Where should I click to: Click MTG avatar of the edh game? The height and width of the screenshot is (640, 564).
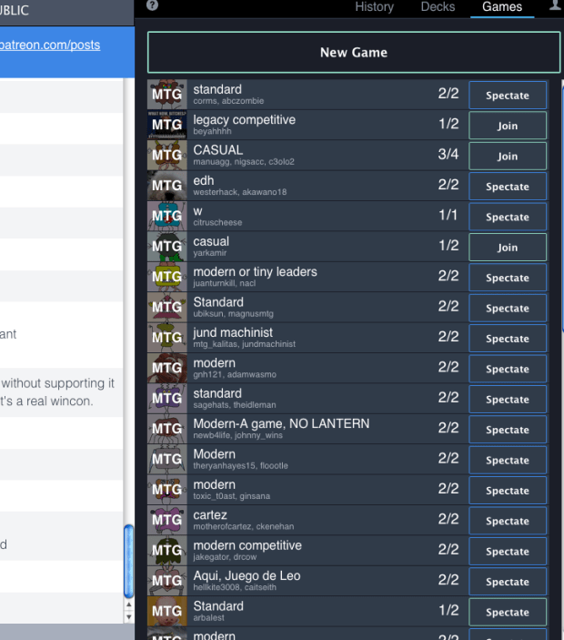point(167,186)
